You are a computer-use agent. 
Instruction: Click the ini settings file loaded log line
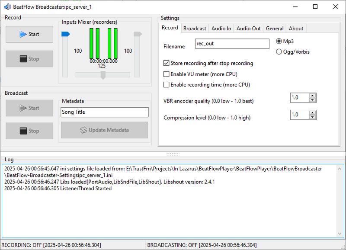(163, 172)
